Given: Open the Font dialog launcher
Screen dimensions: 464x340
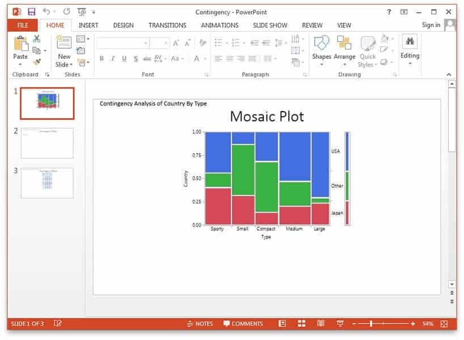Looking at the screenshot, I should point(206,75).
